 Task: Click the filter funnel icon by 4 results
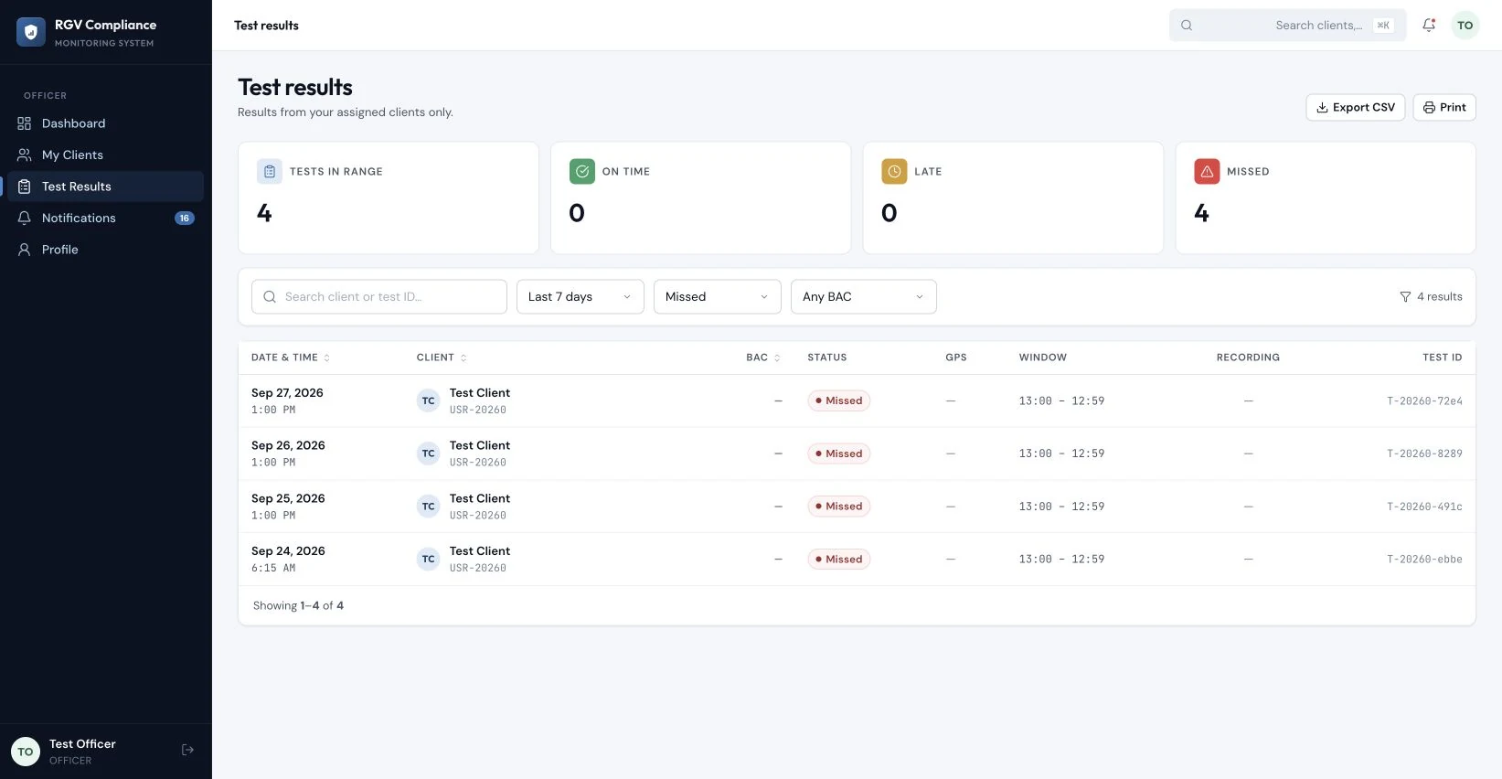tap(1405, 297)
